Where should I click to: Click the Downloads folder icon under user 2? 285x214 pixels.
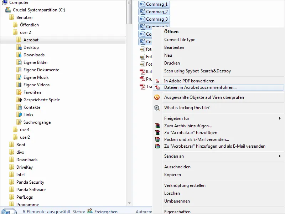click(19, 55)
